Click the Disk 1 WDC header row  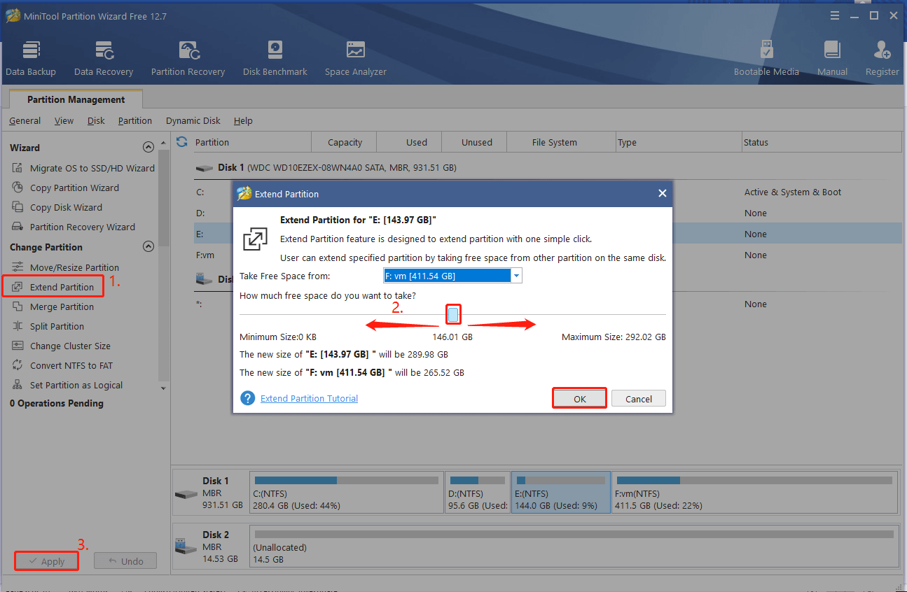coord(546,168)
